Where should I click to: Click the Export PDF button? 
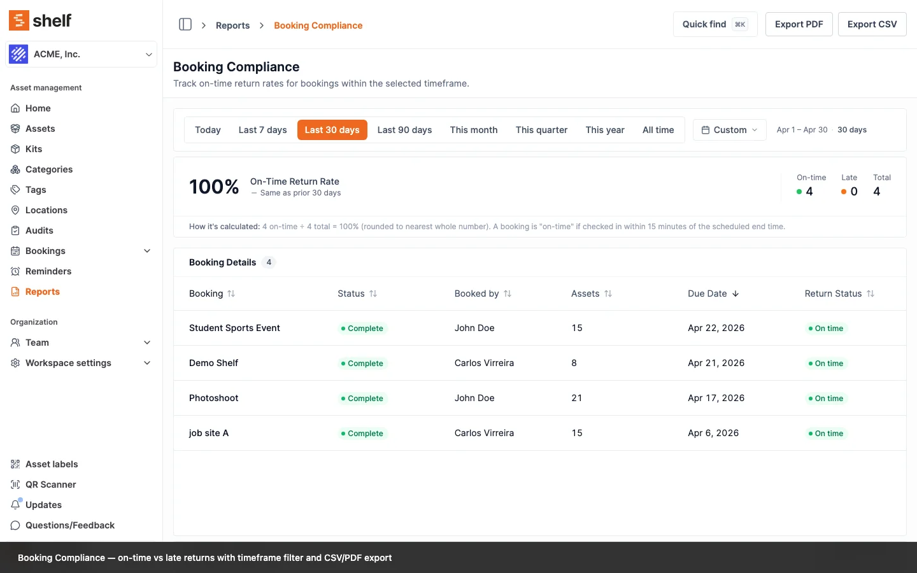tap(799, 24)
